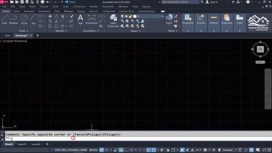Expand the Draw panel
Image resolution: width=272 pixels, height=153 pixels.
(x=23, y=31)
